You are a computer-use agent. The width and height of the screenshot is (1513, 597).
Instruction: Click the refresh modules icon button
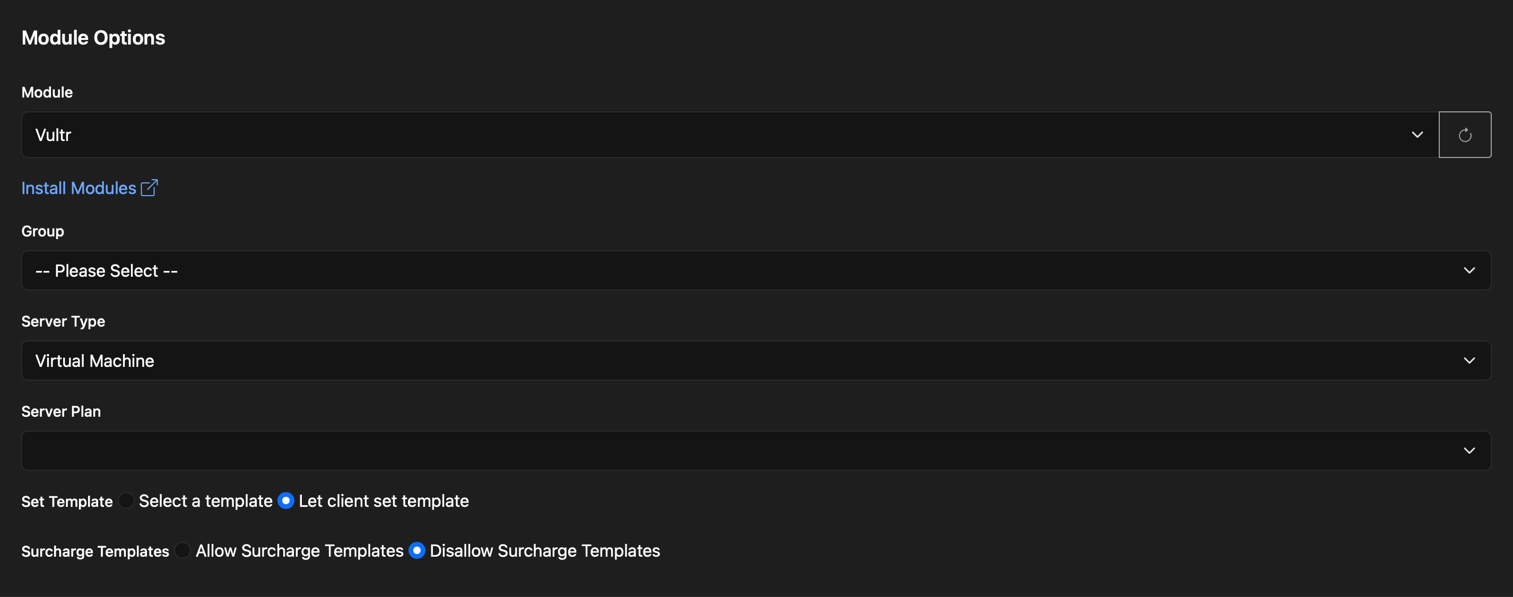point(1464,135)
